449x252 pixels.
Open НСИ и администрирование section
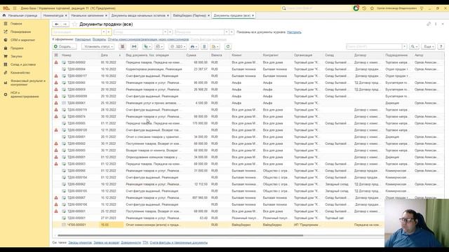click(x=25, y=94)
